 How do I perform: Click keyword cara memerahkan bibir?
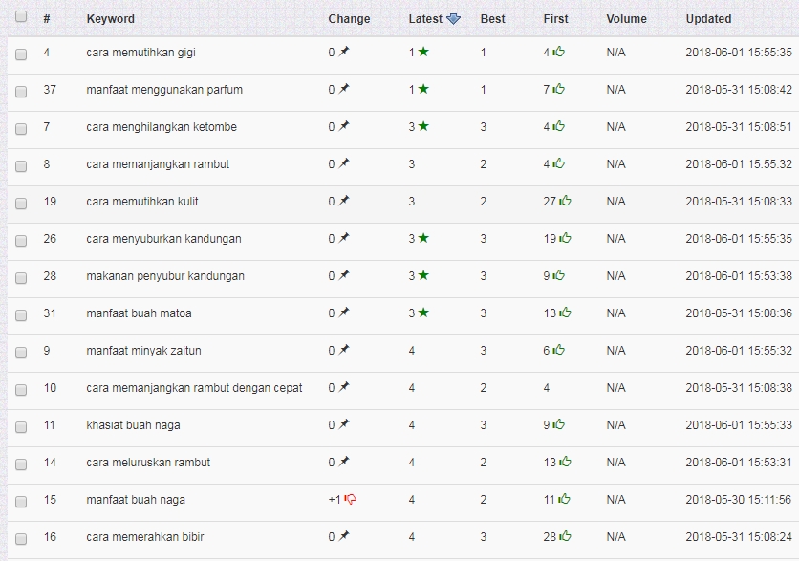144,536
